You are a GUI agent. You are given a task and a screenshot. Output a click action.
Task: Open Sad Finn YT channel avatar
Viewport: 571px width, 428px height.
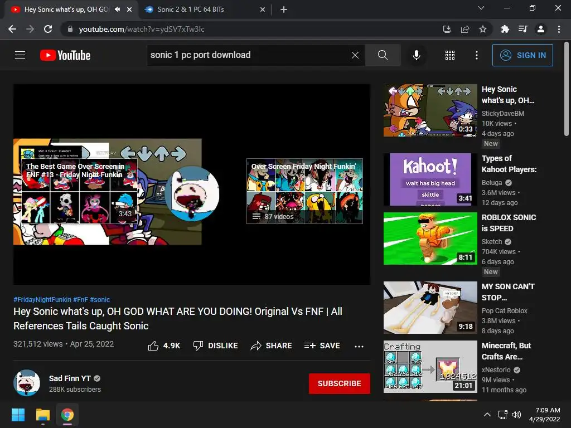pyautogui.click(x=27, y=383)
